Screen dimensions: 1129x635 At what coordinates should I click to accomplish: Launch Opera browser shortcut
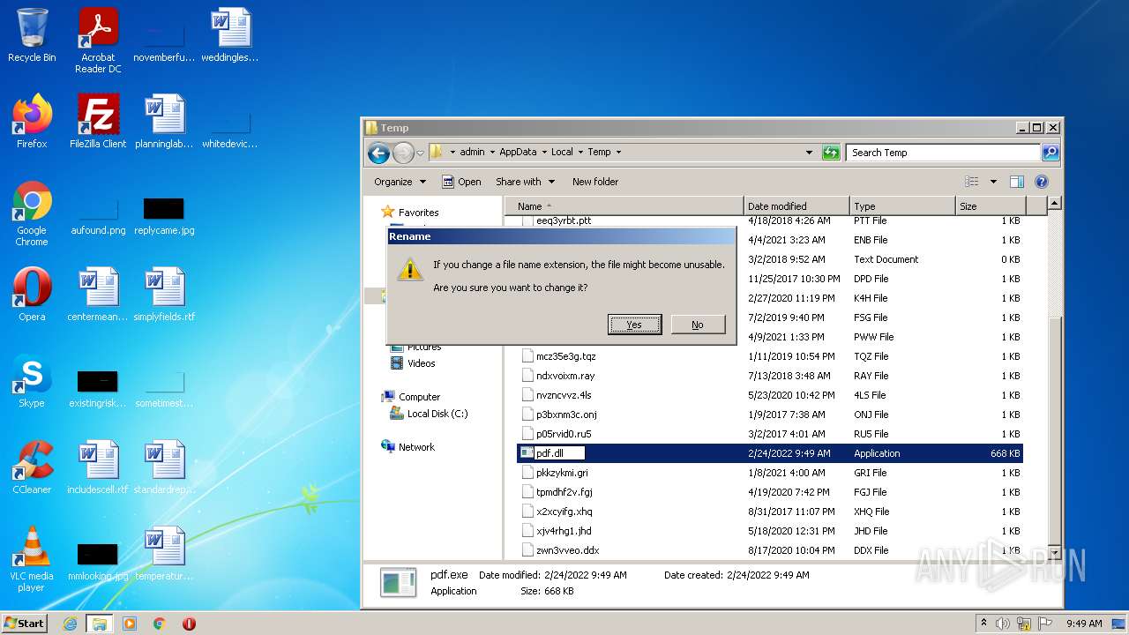coord(32,295)
